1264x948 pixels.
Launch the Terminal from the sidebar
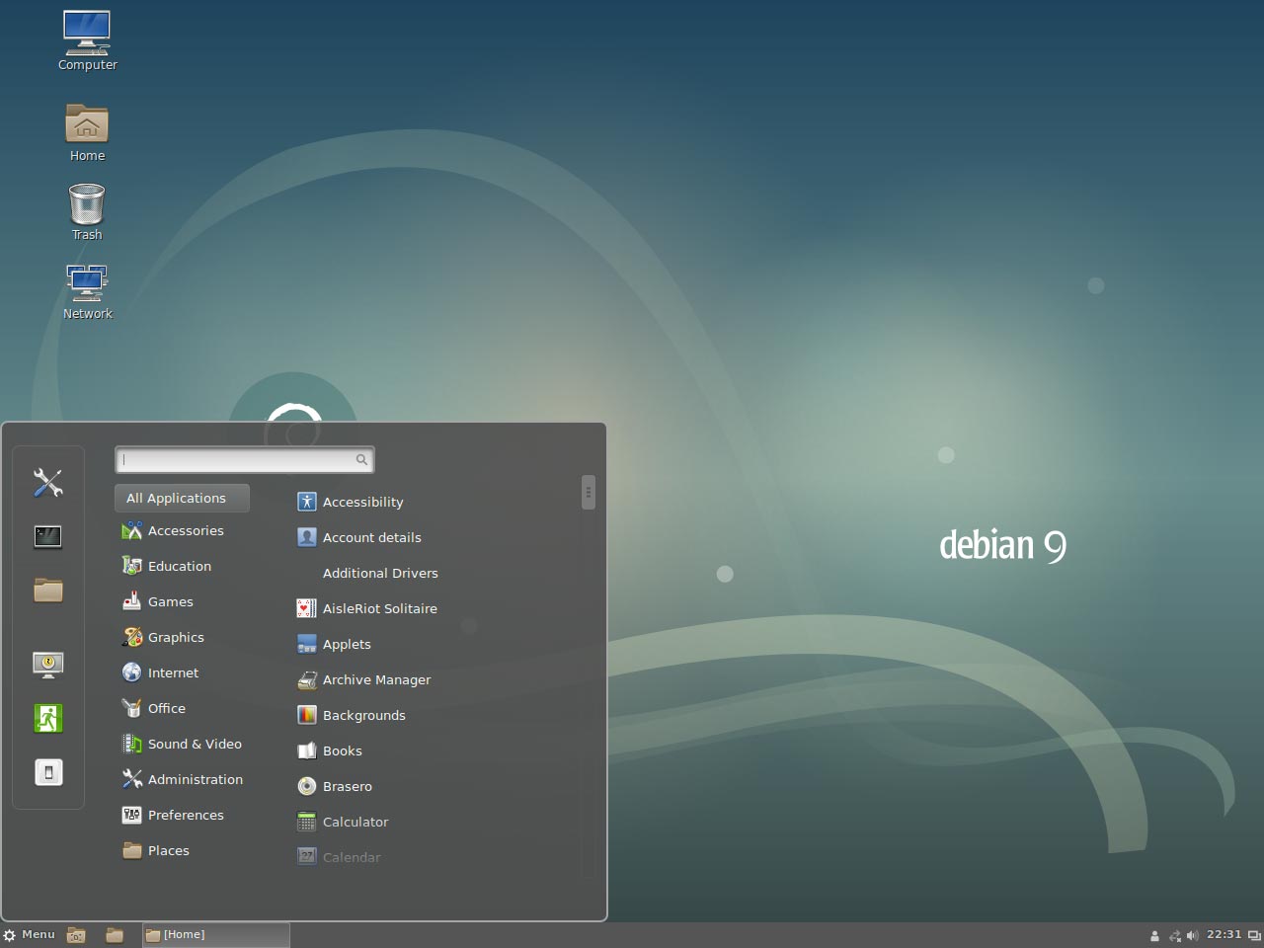(47, 536)
